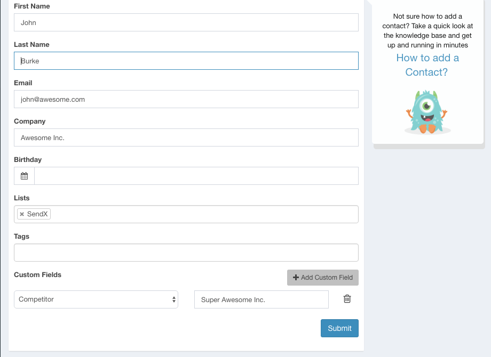Select the Email input with john@awesome.com
Viewport: 491px width, 357px height.
point(186,99)
